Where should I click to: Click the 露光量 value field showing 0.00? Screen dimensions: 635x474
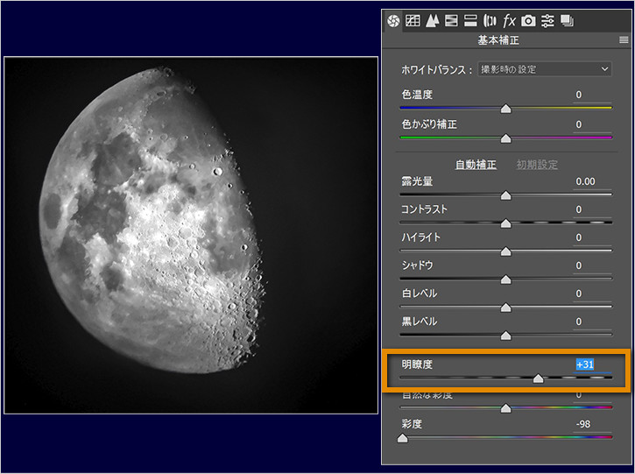click(x=592, y=181)
